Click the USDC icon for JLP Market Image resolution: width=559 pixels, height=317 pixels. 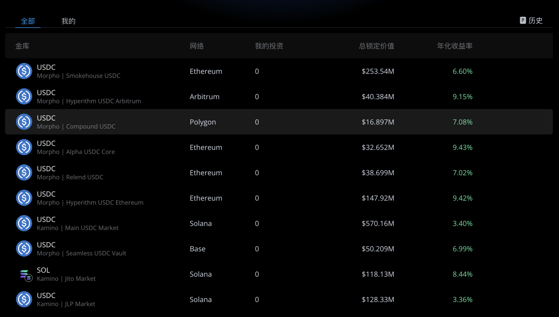(x=24, y=299)
